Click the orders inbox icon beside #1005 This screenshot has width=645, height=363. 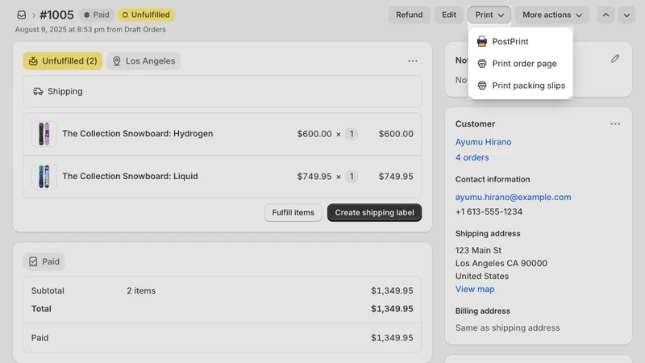[22, 15]
